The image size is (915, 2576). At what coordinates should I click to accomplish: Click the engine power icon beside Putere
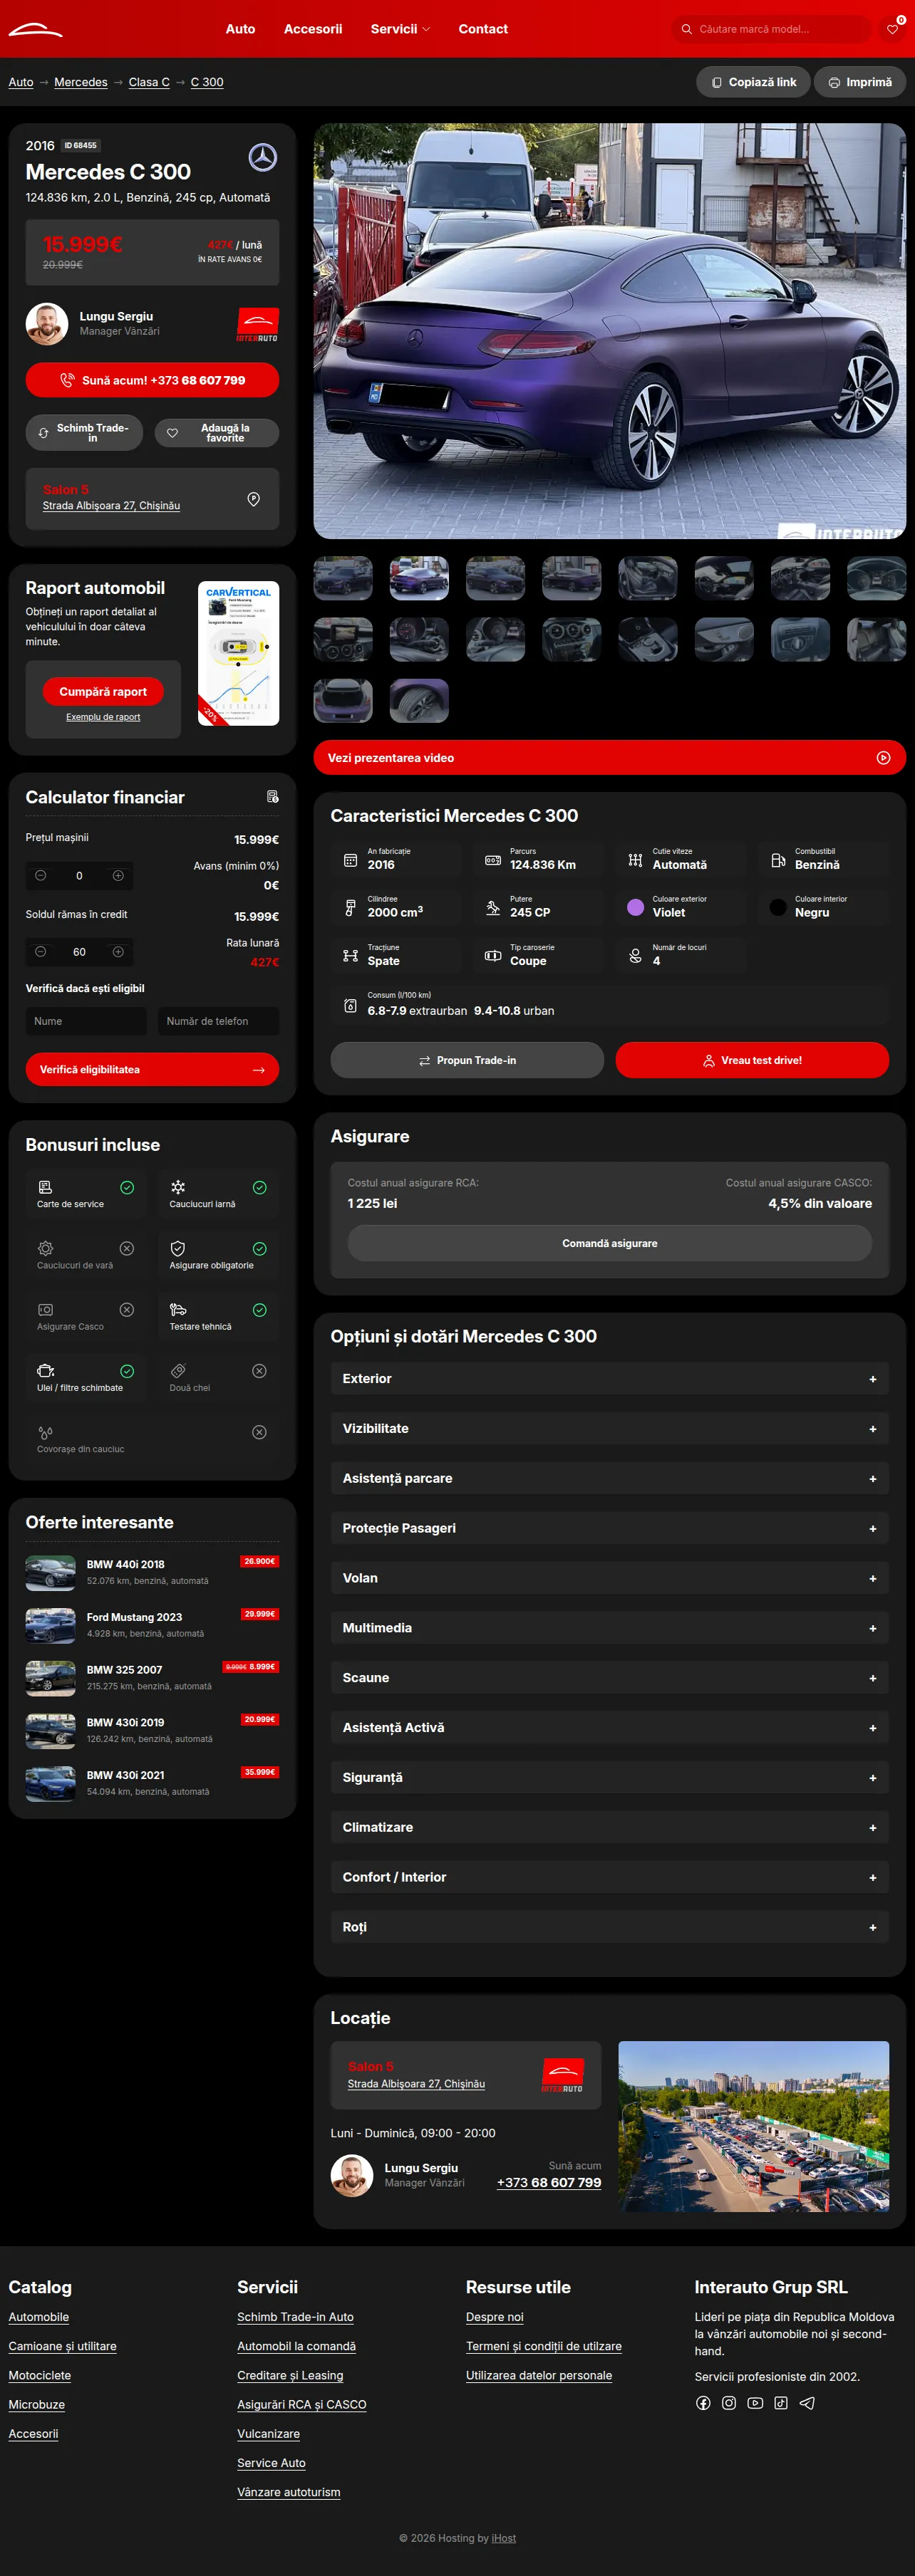(492, 908)
